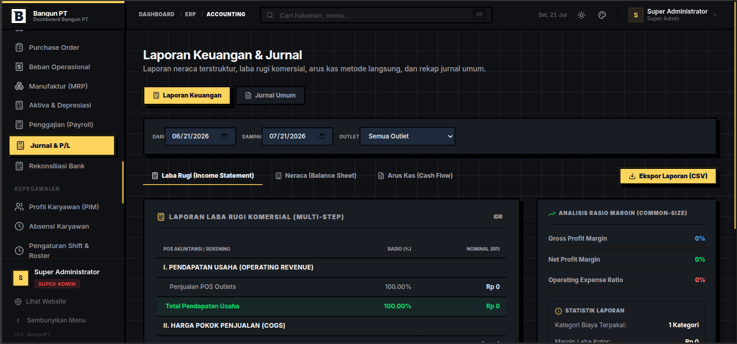Click the Manufaktur (MRP) boxes icon
The width and height of the screenshot is (737, 344).
pyautogui.click(x=19, y=86)
